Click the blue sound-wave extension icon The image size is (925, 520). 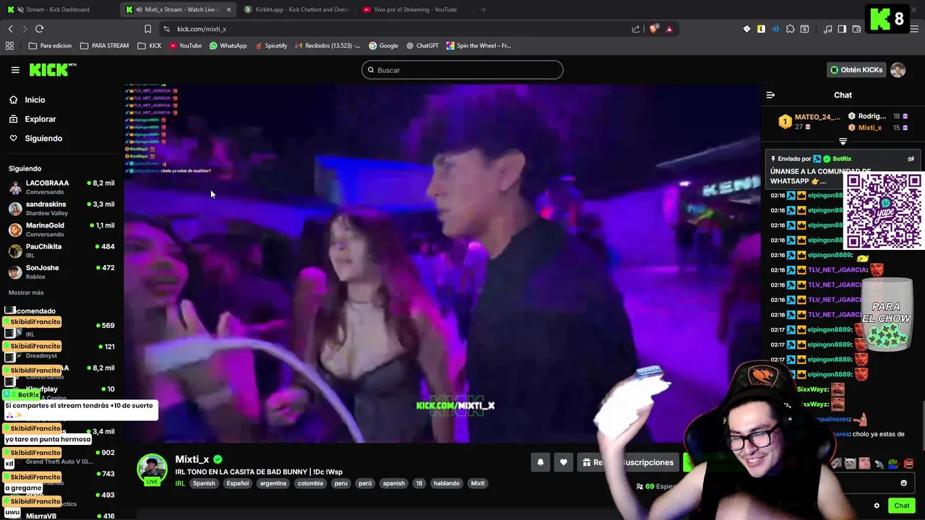(775, 29)
